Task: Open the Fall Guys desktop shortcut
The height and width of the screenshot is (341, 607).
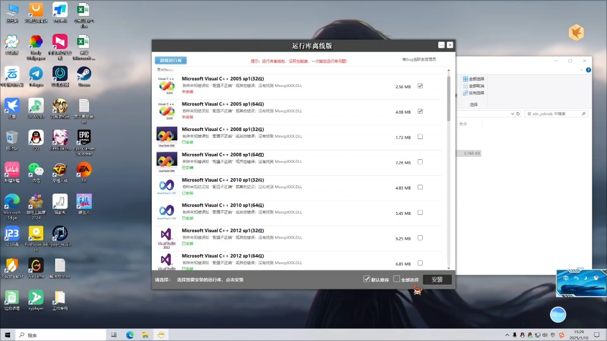Action: 84,204
